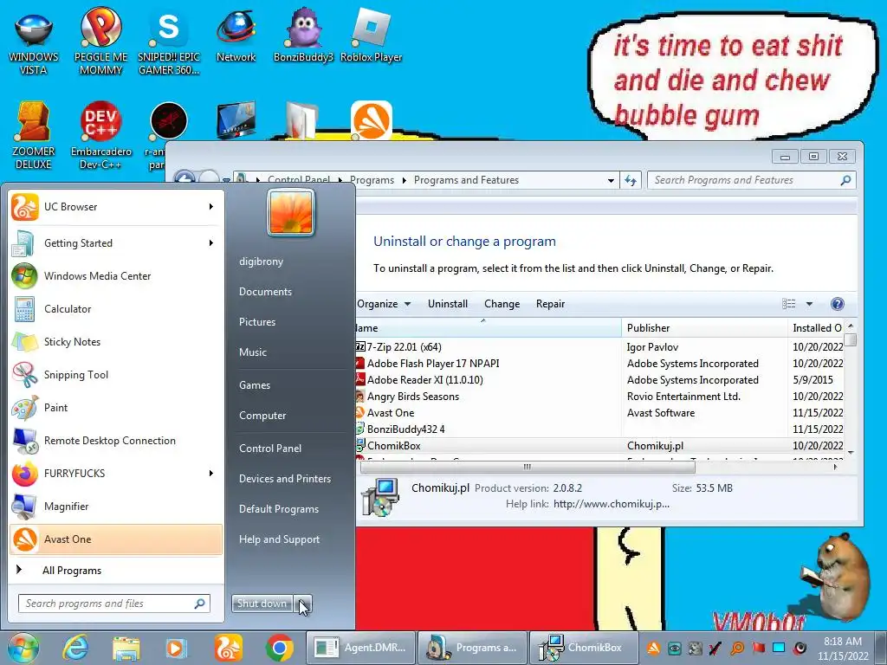Click the search magnifier in Start menu search box

click(x=200, y=604)
